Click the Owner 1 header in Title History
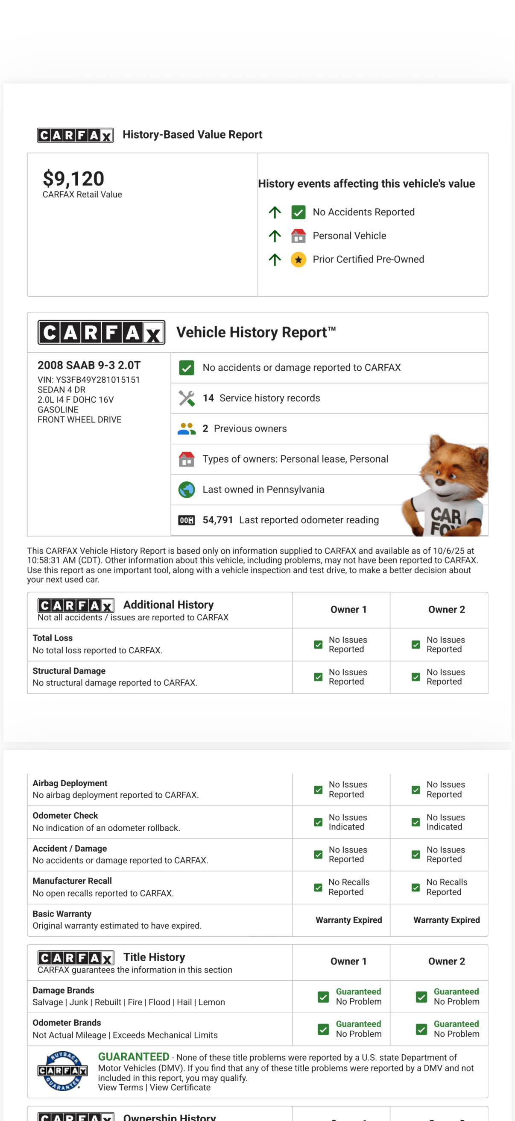 (348, 961)
